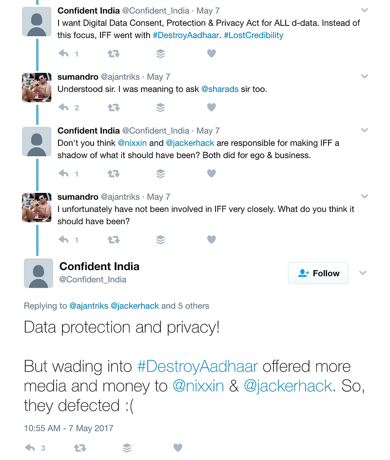Viewport: 390px width, 460px height.
Task: Expand the chevron menu beside the Follow button
Action: 363,273
